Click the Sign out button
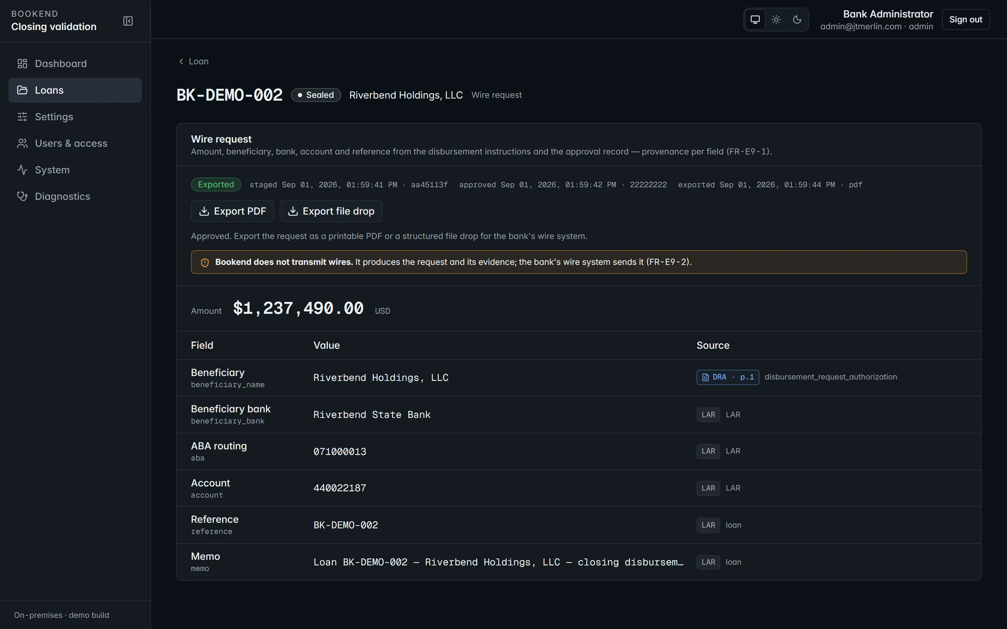The width and height of the screenshot is (1007, 629). [x=965, y=20]
